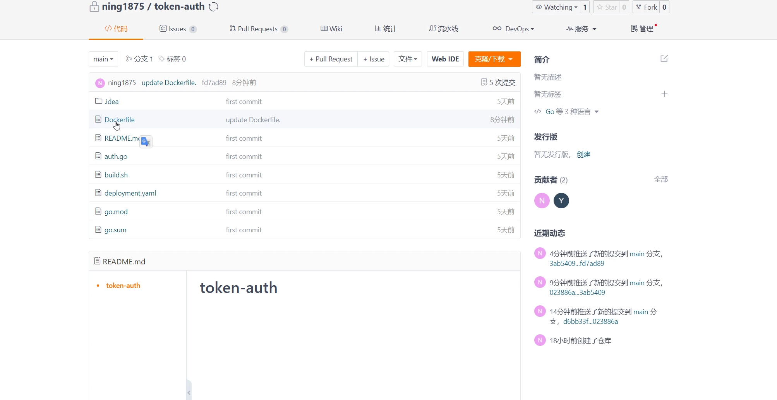777x400 pixels.
Task: Open the main branch dropdown
Action: click(x=103, y=59)
